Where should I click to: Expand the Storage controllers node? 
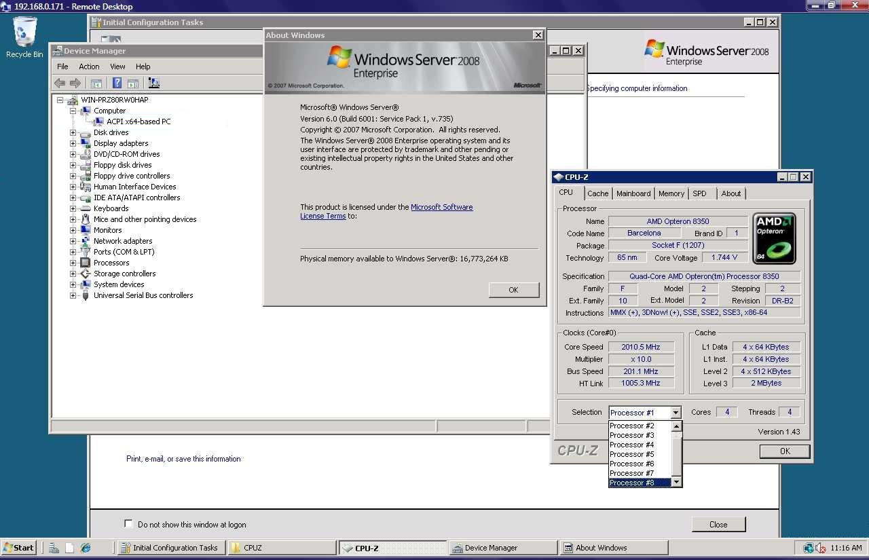pyautogui.click(x=73, y=274)
